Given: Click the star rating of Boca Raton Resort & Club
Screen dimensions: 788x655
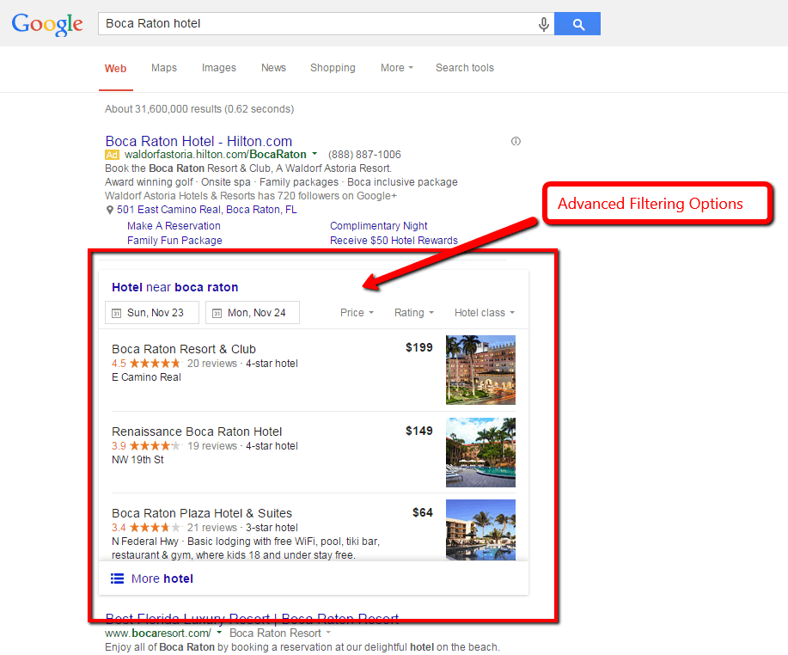Looking at the screenshot, I should [155, 364].
